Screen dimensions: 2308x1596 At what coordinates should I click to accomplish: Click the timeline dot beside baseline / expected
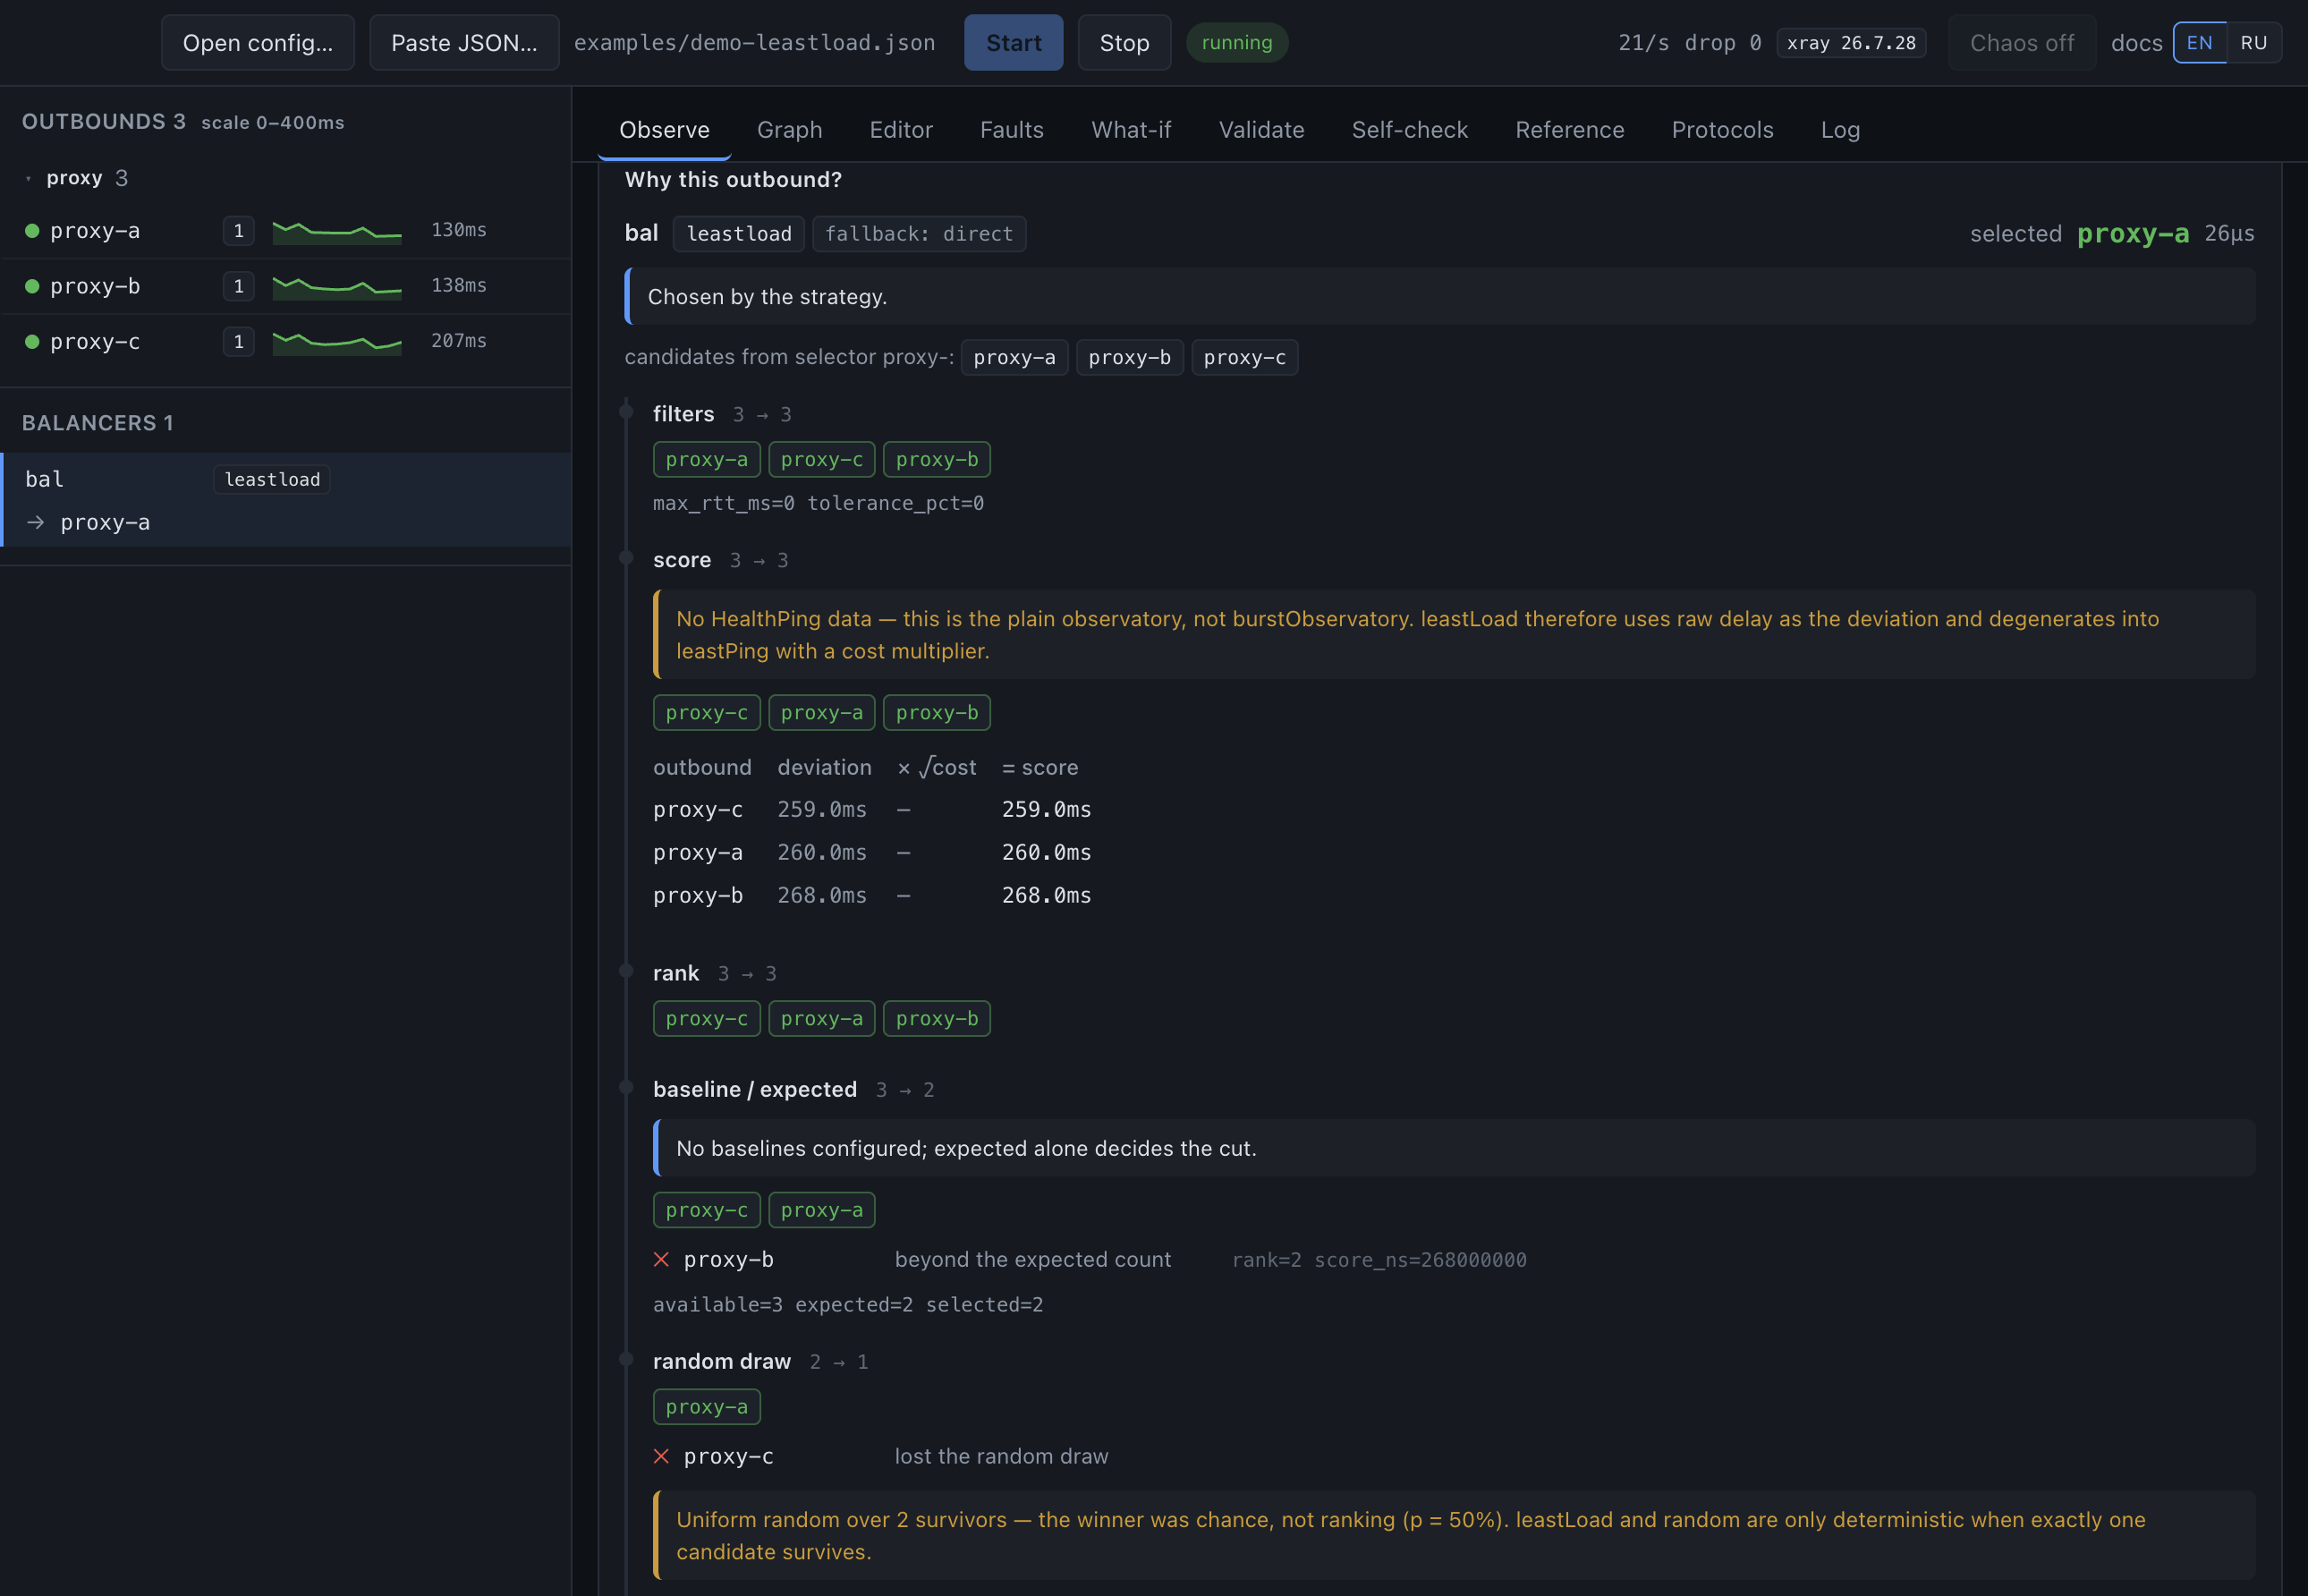627,1087
